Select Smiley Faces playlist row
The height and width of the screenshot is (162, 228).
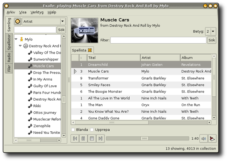pyautogui.click(x=141, y=85)
